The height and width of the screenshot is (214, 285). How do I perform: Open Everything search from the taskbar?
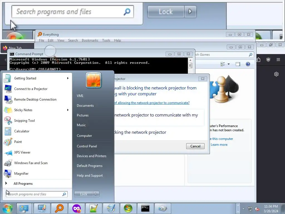[x=59, y=208]
